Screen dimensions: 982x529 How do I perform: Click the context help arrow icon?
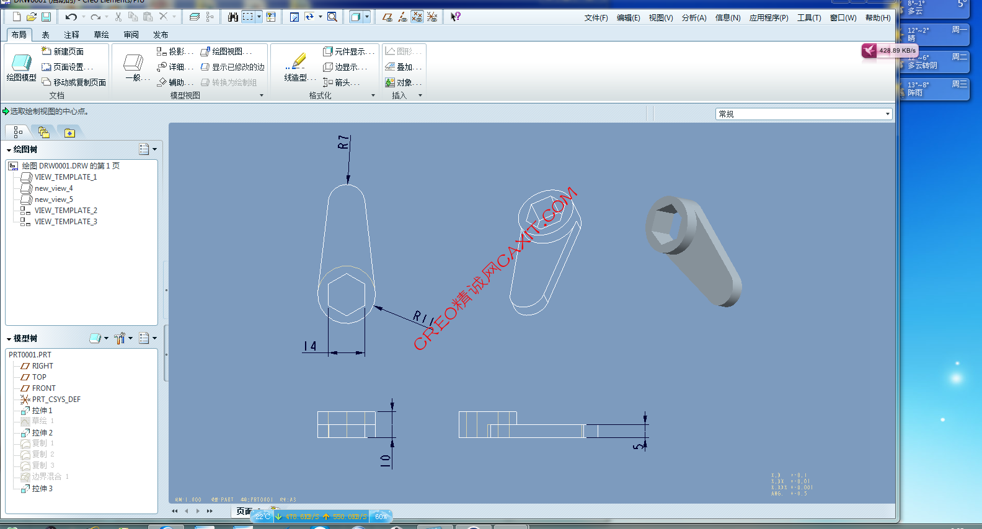[455, 17]
